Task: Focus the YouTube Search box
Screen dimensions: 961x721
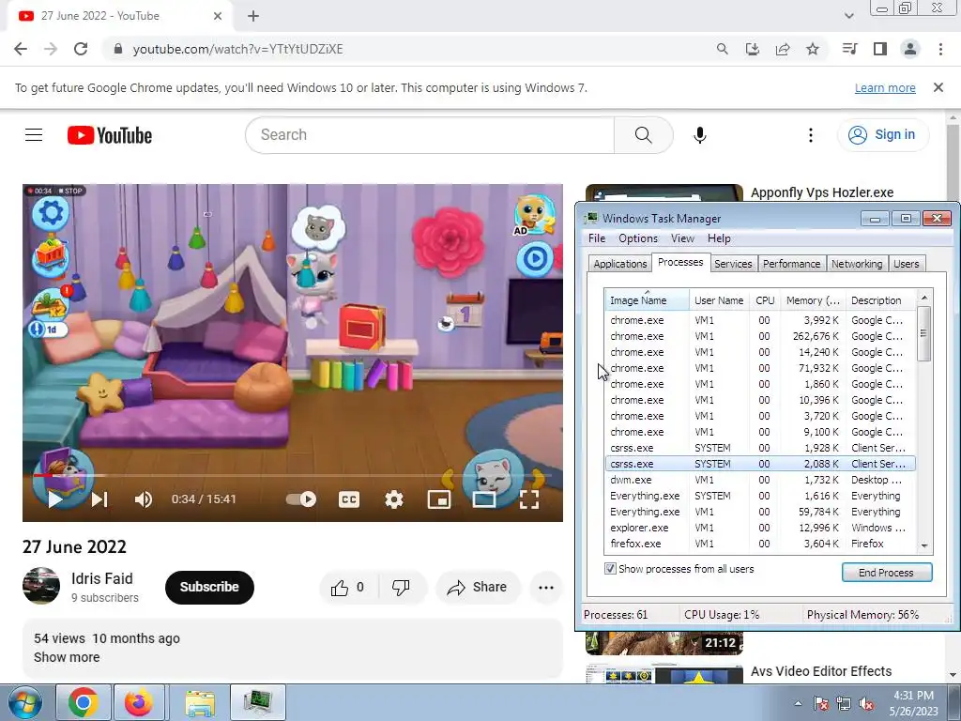Action: (x=429, y=135)
